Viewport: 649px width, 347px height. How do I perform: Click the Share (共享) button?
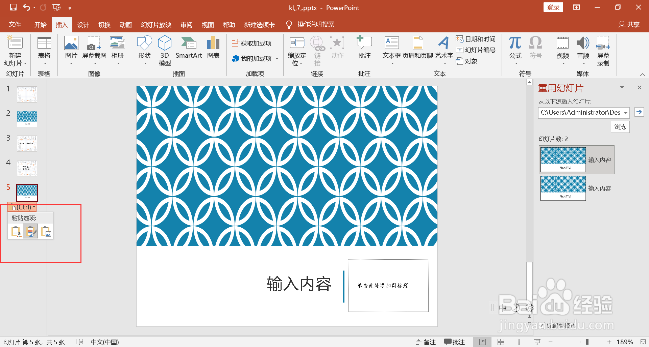(629, 25)
